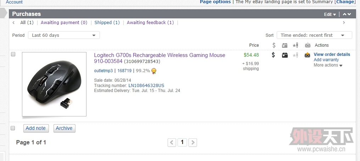Screen dimensions: 360x161
Task: Click the paid dollar icon in item row
Action: tap(273, 55)
